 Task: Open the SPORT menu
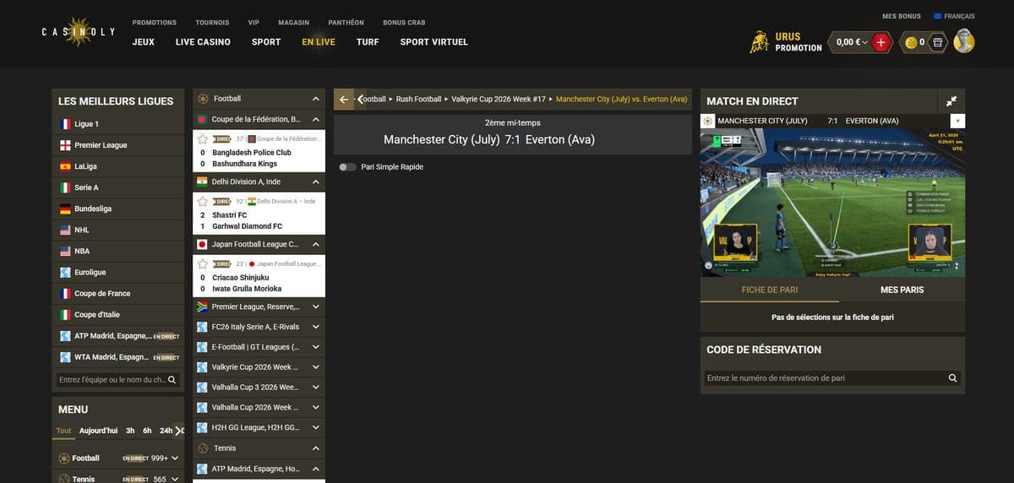coord(266,41)
